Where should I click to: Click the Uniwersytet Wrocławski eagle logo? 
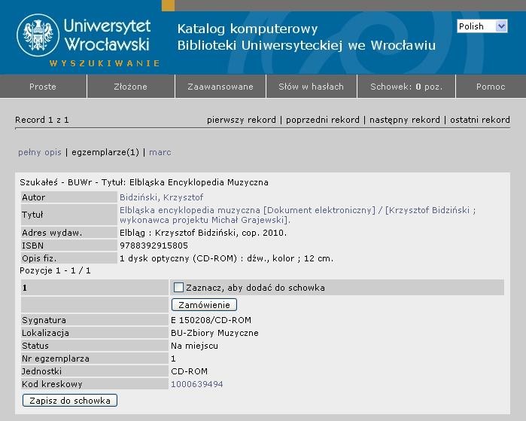click(x=38, y=35)
